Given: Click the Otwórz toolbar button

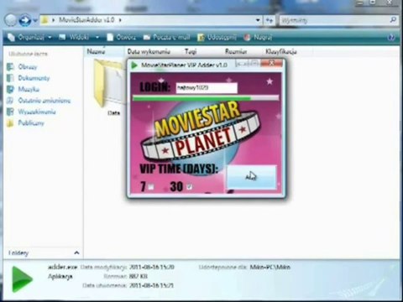Looking at the screenshot, I should (121, 37).
